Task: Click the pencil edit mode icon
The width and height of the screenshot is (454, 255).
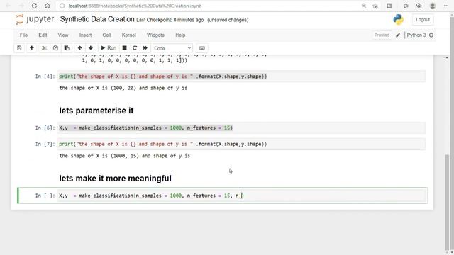Action: 398,35
